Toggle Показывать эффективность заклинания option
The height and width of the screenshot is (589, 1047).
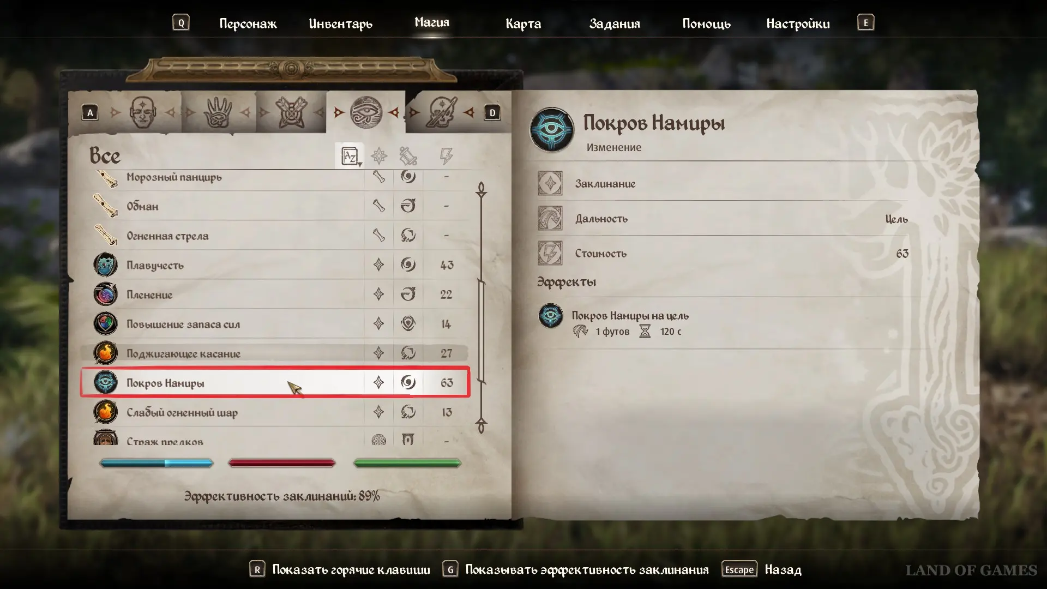587,569
